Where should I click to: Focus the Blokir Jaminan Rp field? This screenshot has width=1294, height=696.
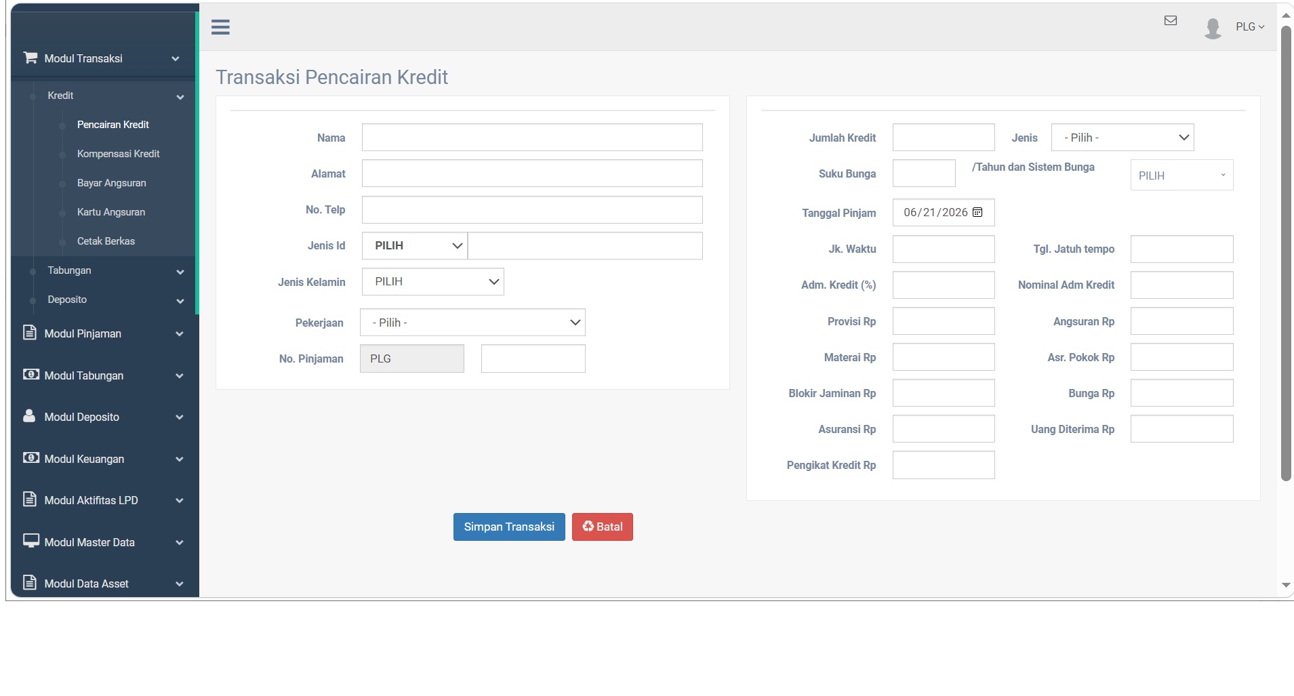pos(944,392)
